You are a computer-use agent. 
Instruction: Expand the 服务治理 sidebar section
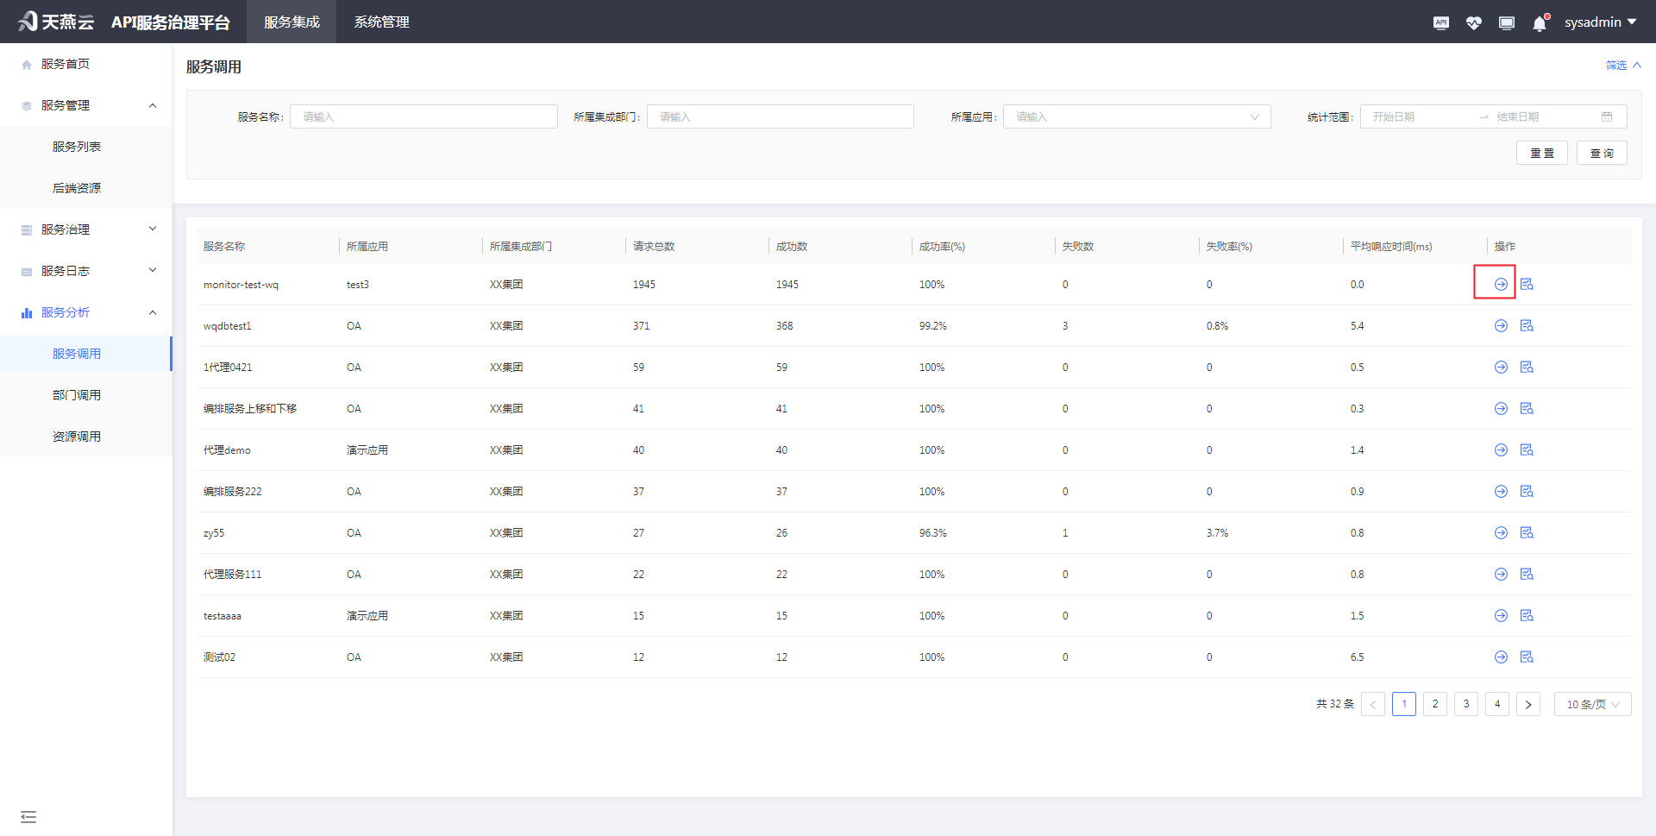click(86, 229)
